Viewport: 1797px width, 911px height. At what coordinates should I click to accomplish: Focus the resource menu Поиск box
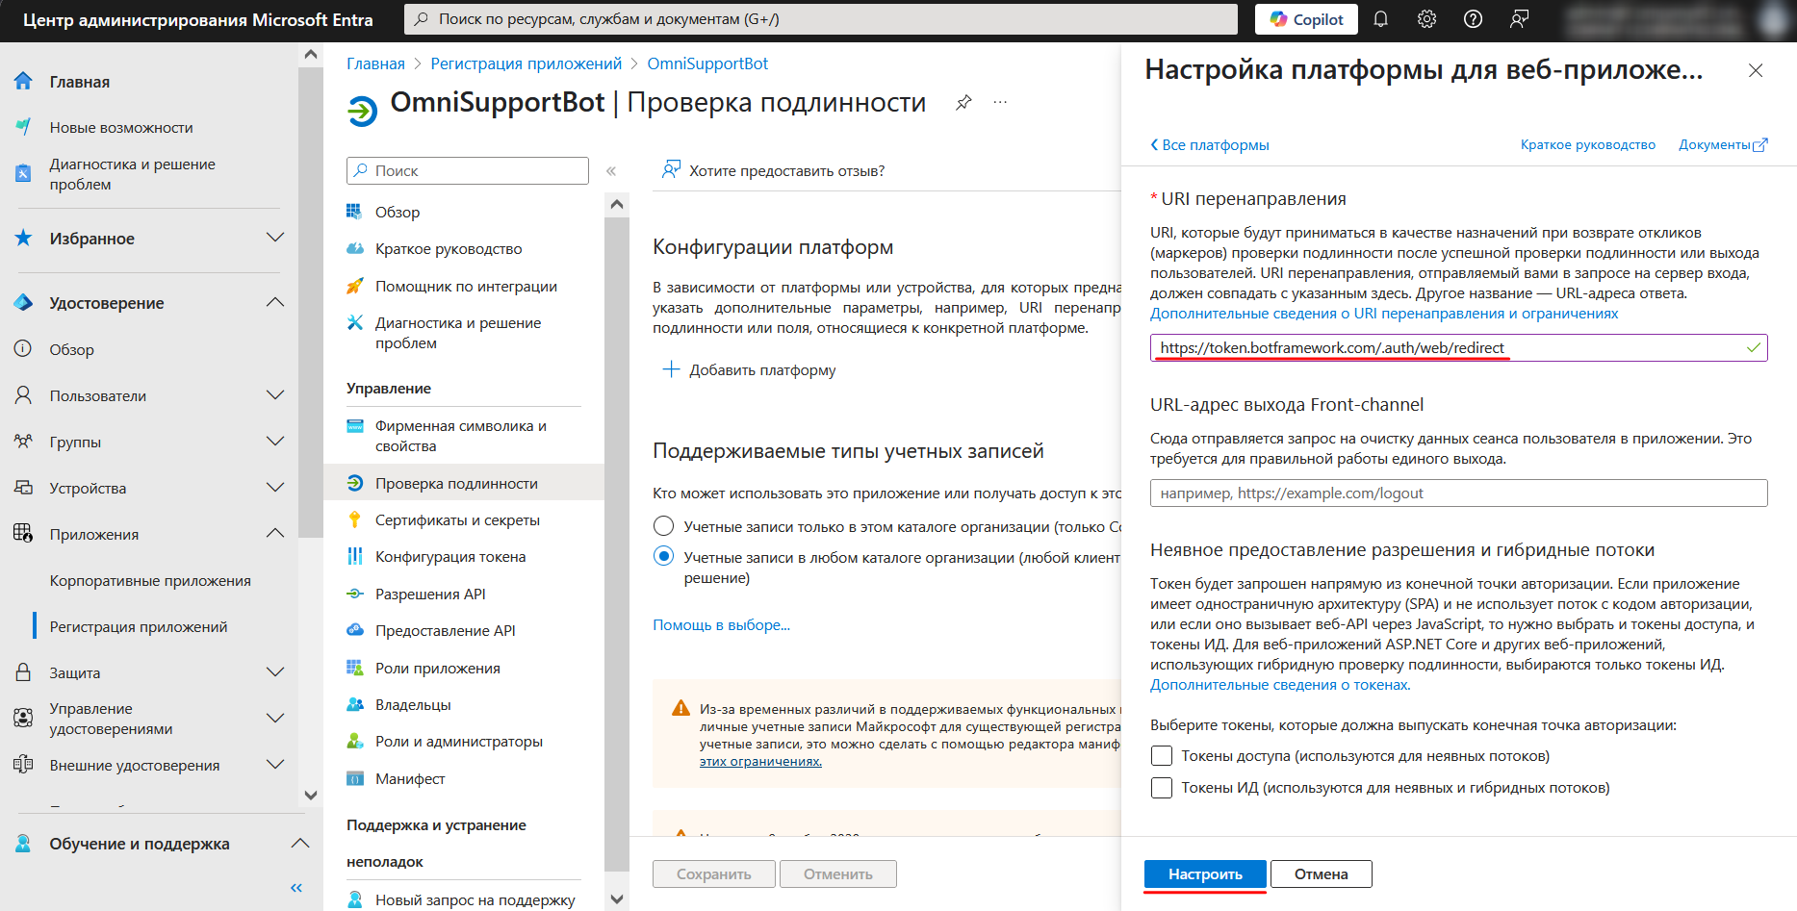(467, 171)
